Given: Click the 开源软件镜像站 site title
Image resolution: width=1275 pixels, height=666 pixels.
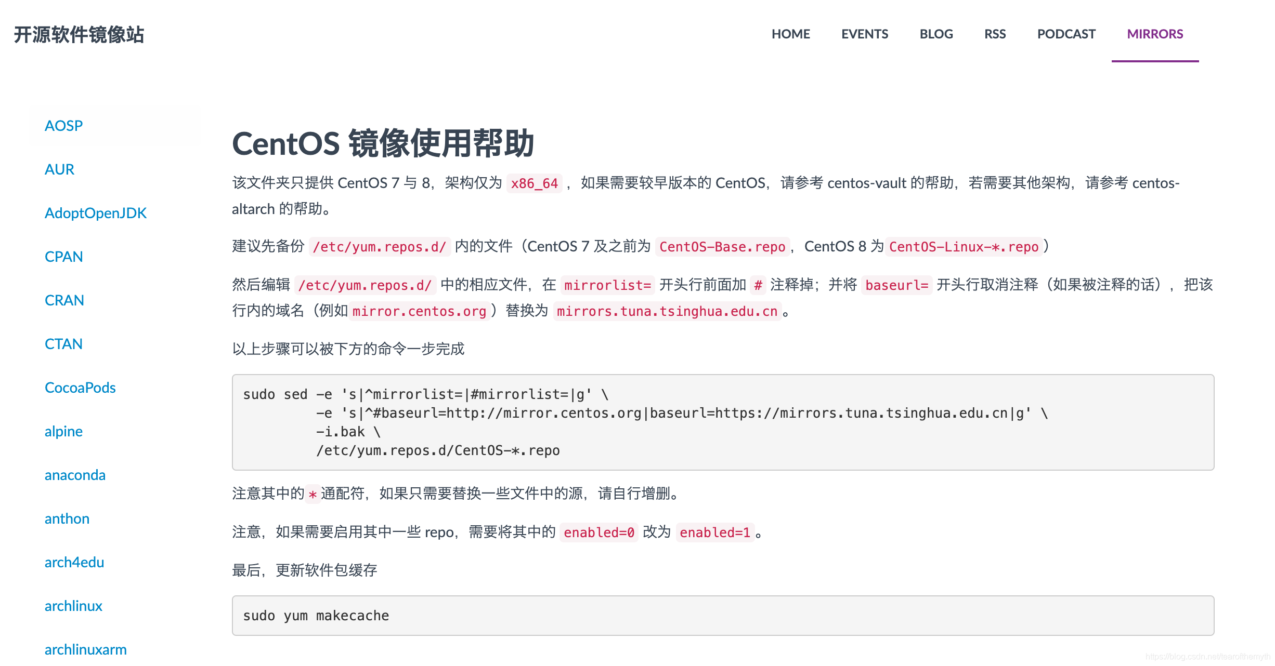Looking at the screenshot, I should pyautogui.click(x=79, y=35).
